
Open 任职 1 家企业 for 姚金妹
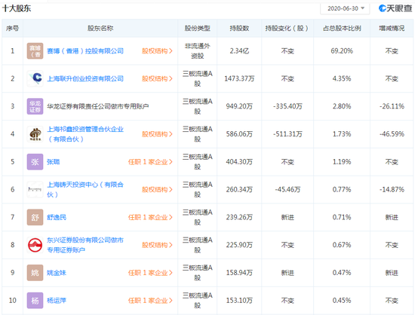pos(150,273)
